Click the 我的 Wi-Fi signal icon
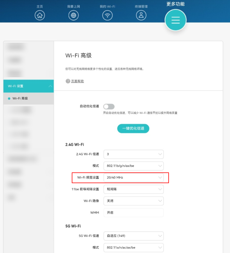This screenshot has height=253, width=230. [107, 15]
